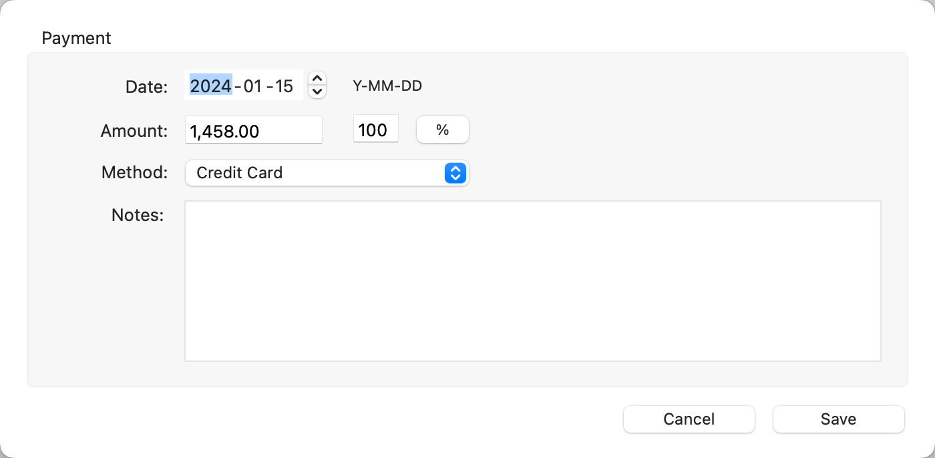Image resolution: width=935 pixels, height=458 pixels.
Task: Click the Y-MM-DD format hint
Action: coord(387,86)
